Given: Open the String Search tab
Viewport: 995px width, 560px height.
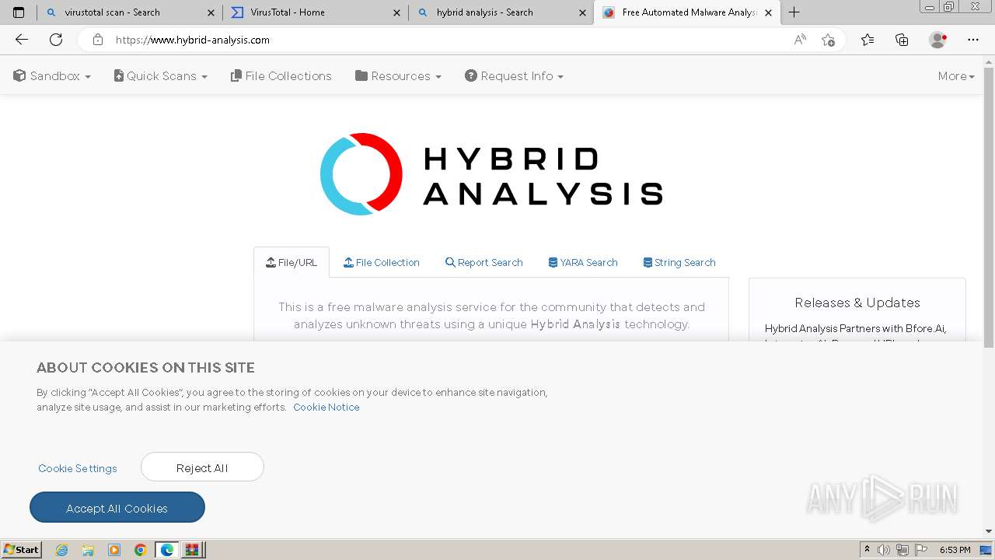Looking at the screenshot, I should [x=679, y=263].
